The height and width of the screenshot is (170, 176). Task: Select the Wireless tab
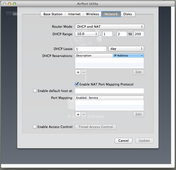point(92,14)
